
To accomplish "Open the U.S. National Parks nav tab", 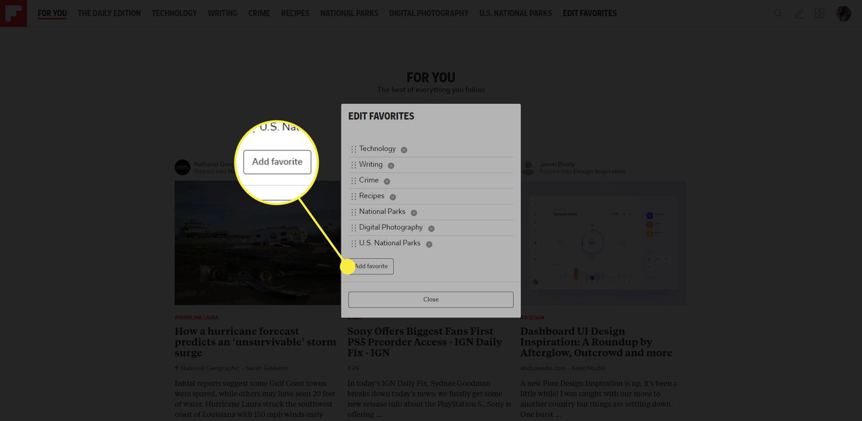I will (515, 13).
